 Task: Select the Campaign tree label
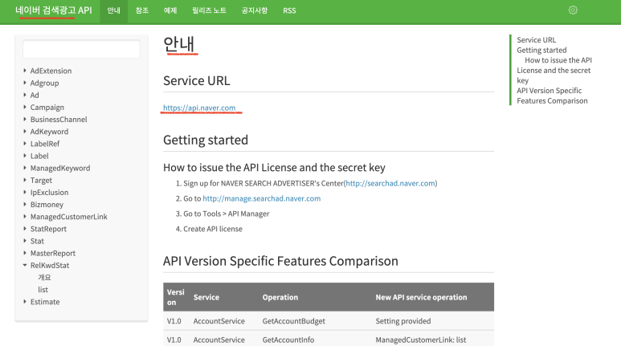[47, 108]
